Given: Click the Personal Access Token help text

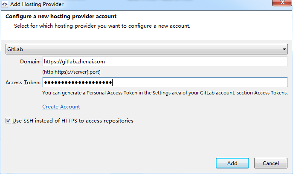Looking at the screenshot, I should (165, 93).
